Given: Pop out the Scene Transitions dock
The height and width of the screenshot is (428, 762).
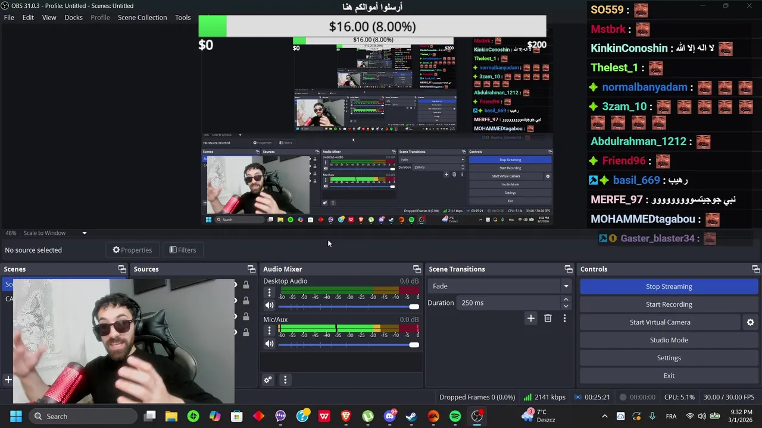Looking at the screenshot, I should (x=569, y=269).
